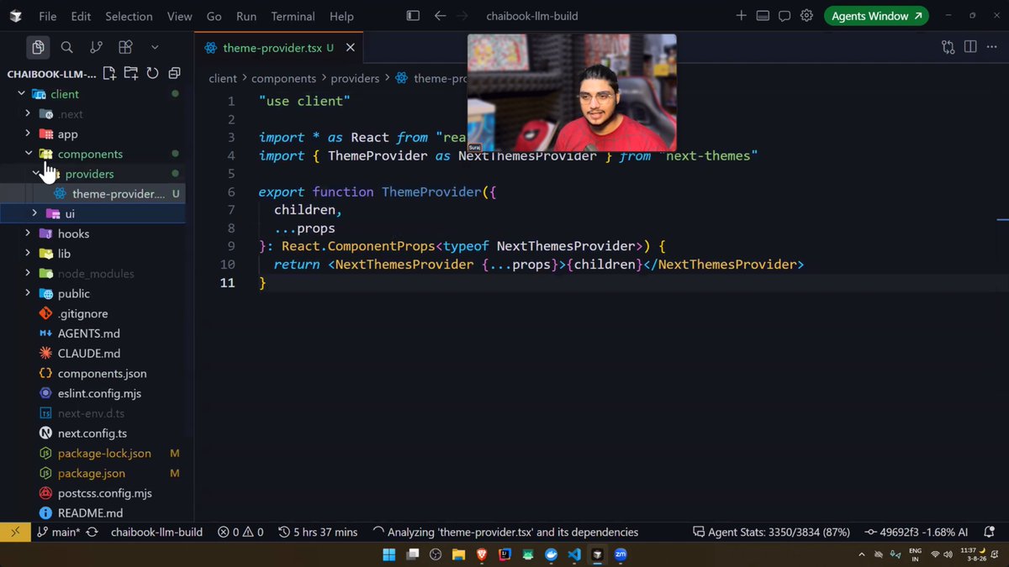Image resolution: width=1009 pixels, height=567 pixels.
Task: Toggle the primary sidebar layout icon
Action: pyautogui.click(x=412, y=16)
